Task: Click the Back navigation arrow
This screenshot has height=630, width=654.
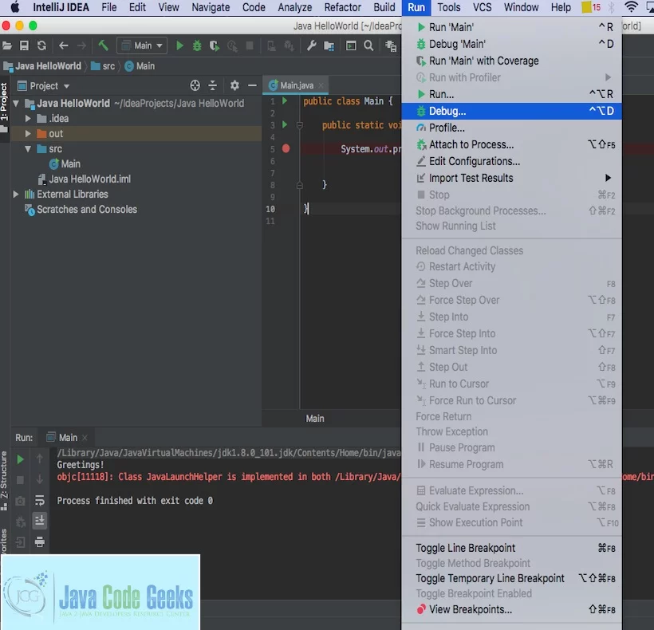Action: pyautogui.click(x=63, y=45)
